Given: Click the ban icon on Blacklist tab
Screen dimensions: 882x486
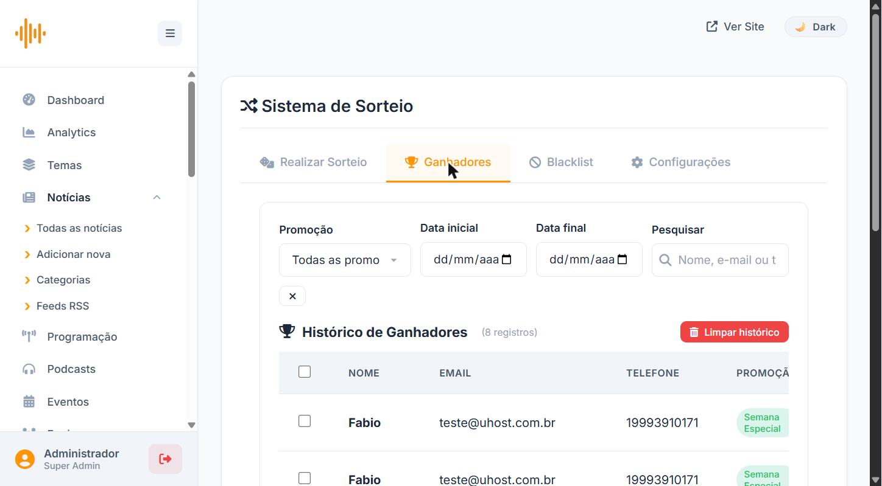Looking at the screenshot, I should point(535,162).
